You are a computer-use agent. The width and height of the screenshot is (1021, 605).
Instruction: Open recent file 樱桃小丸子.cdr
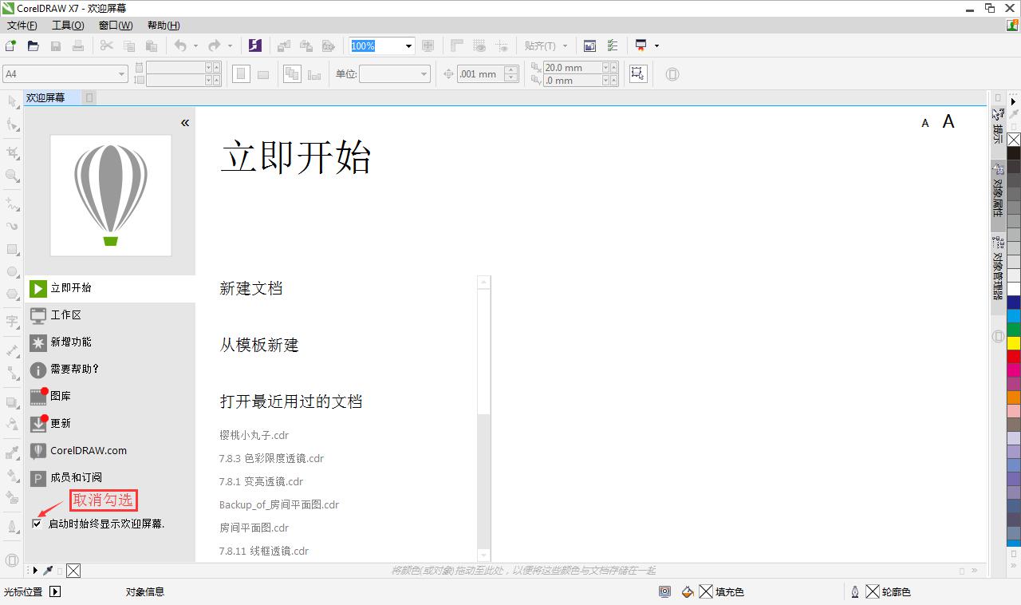pos(254,435)
